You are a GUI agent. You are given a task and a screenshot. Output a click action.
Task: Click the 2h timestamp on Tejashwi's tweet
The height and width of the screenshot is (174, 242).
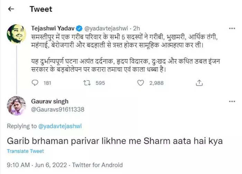tap(137, 28)
